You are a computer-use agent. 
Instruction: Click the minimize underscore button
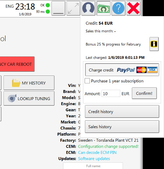pyautogui.click(x=58, y=8)
